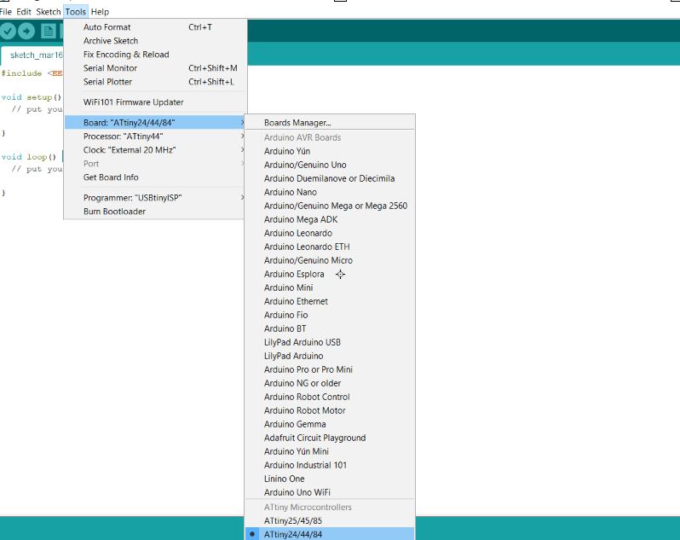Select the Arduino Mini board
Screen dimensions: 680x540
[x=330, y=287]
